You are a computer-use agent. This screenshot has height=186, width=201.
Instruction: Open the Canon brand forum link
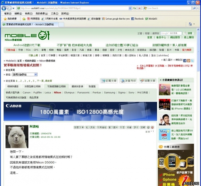pyautogui.click(x=26, y=92)
